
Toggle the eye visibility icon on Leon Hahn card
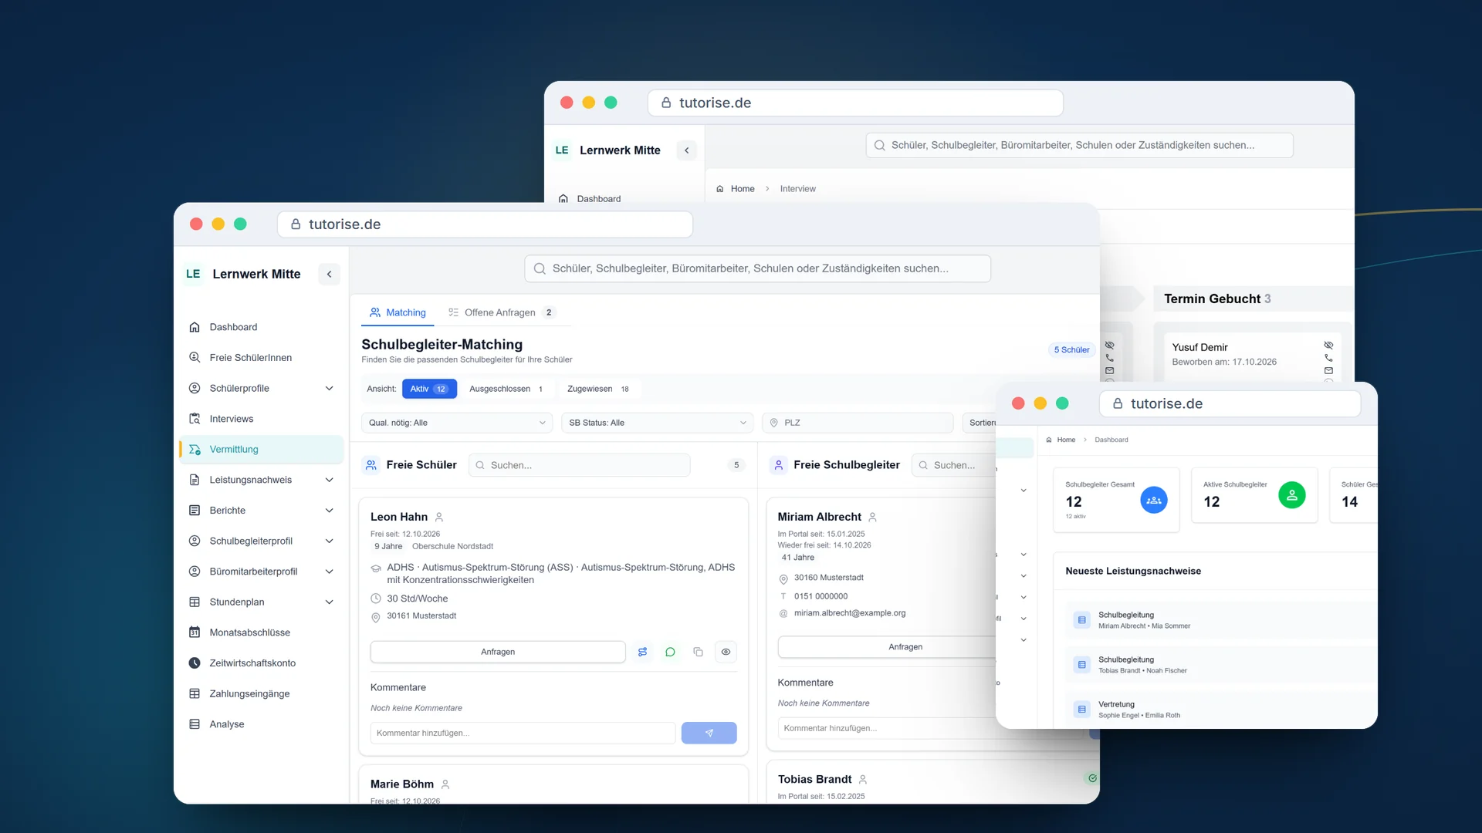[x=726, y=652]
